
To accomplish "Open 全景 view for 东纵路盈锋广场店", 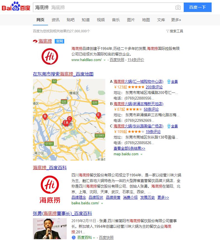I will [x=173, y=126].
